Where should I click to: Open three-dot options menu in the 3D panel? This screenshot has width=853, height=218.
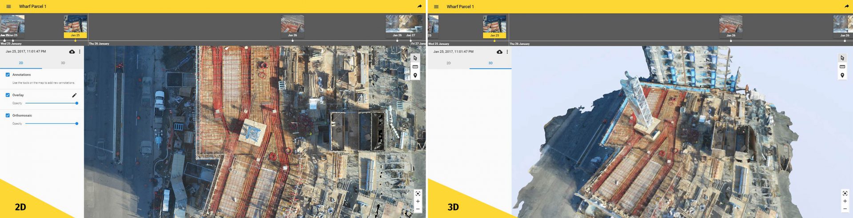pyautogui.click(x=507, y=52)
